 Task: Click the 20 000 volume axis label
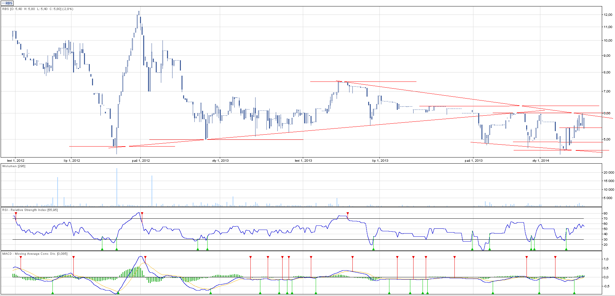[608, 173]
